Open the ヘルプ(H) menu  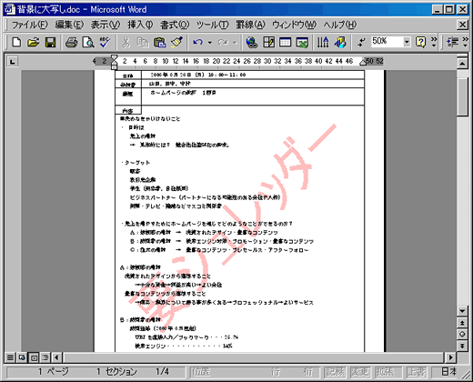[x=339, y=25]
